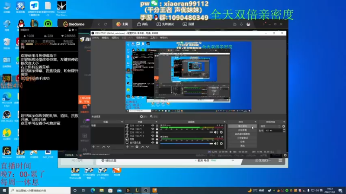Screen dimensions: 346x194
Task: Click the Windows taskbar search box
Action: pyautogui.click(x=40, y=191)
